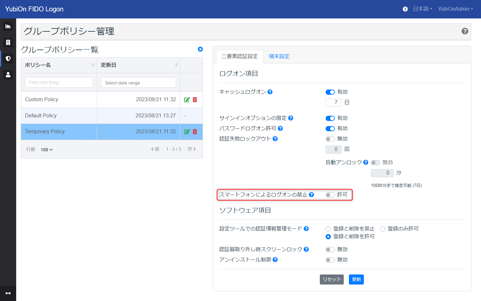Image resolution: width=481 pixels, height=301 pixels.
Task: Click the lockout count 回 field
Action: (x=334, y=149)
